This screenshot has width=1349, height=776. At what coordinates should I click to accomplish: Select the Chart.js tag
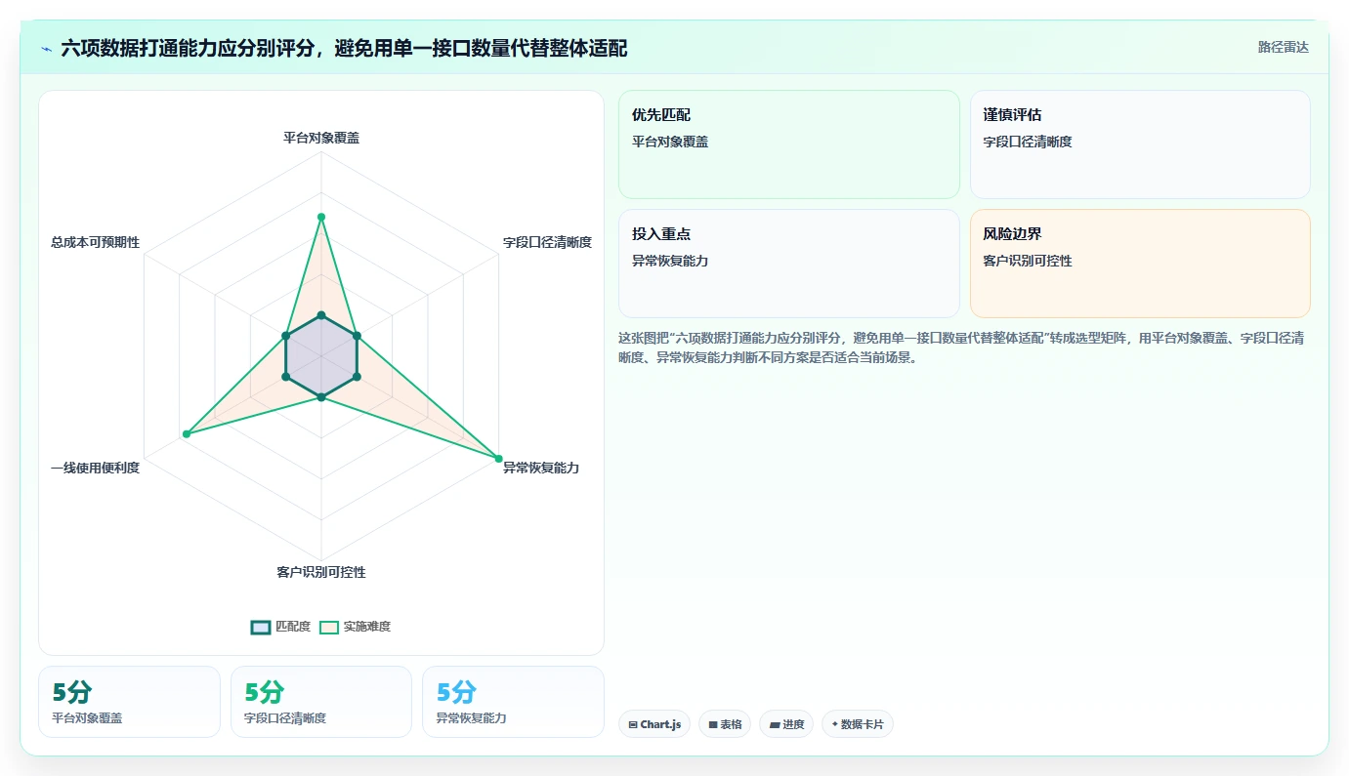point(654,724)
